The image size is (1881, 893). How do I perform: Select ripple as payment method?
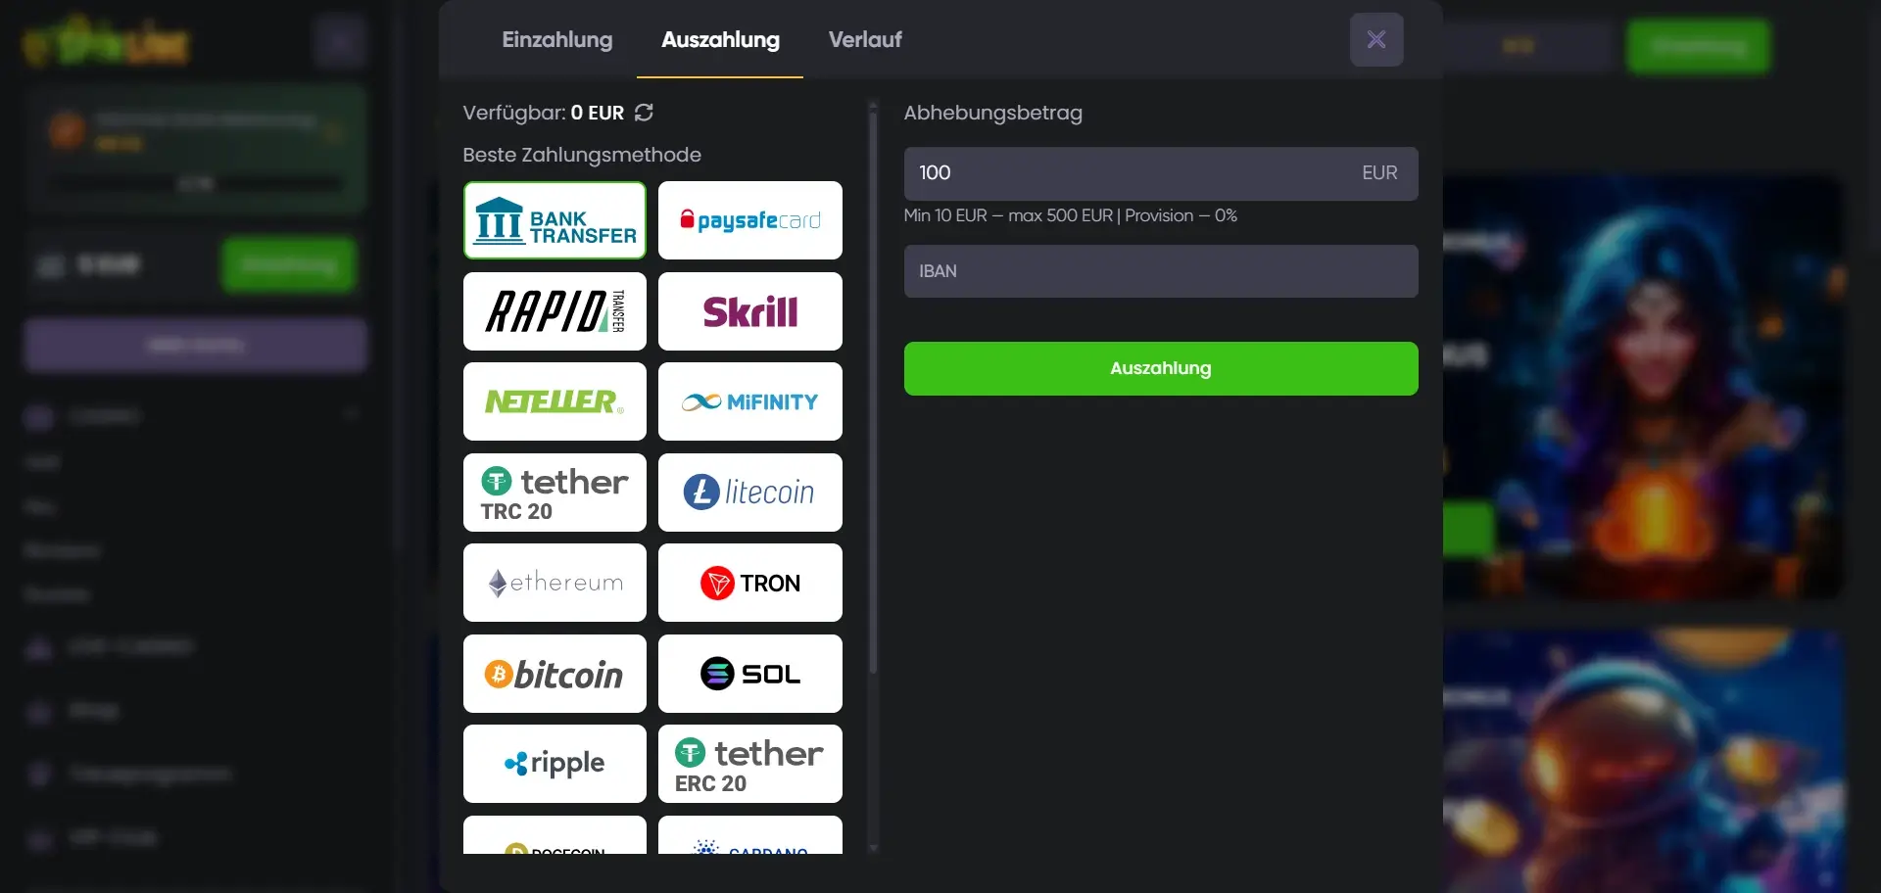click(x=555, y=764)
